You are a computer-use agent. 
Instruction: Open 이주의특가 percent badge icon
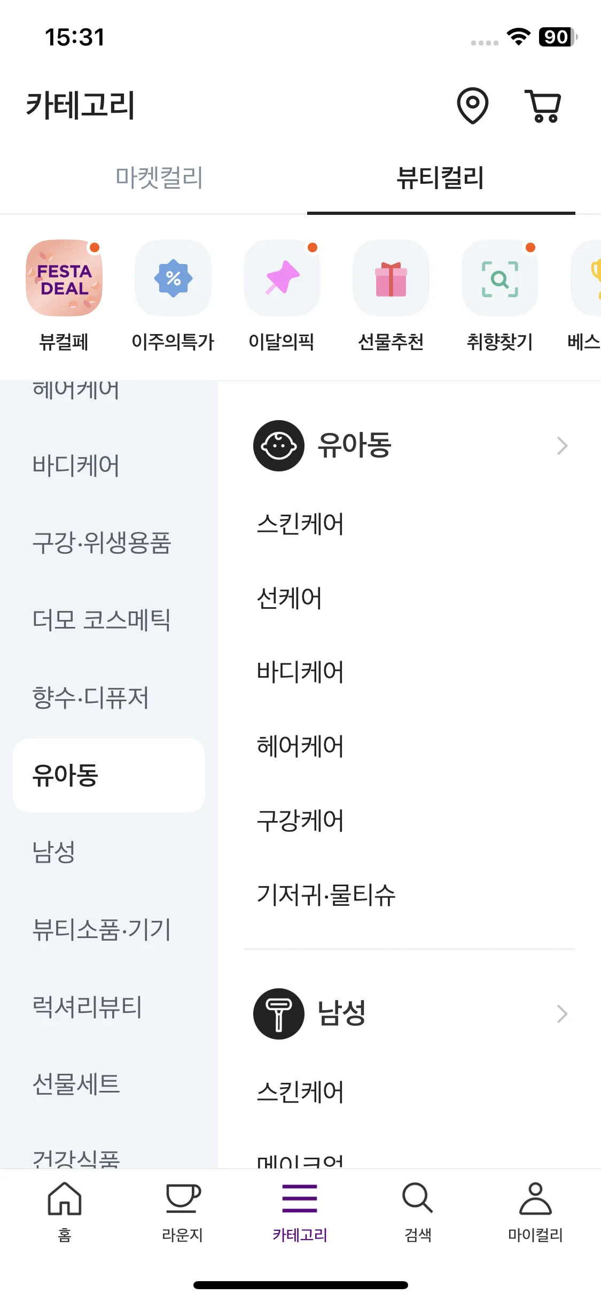[173, 278]
